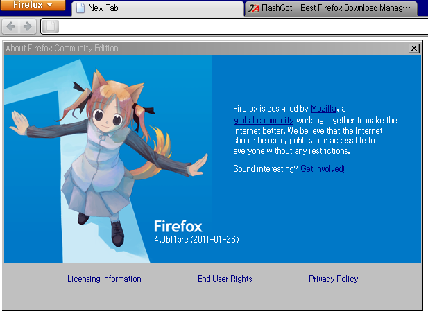Click the New Tab page icon
Screen dimensions: 428x316
click(80, 8)
